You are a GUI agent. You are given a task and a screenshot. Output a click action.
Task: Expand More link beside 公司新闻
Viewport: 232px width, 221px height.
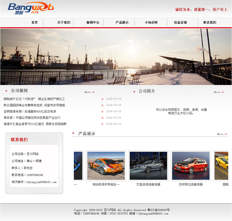pyautogui.click(x=90, y=92)
